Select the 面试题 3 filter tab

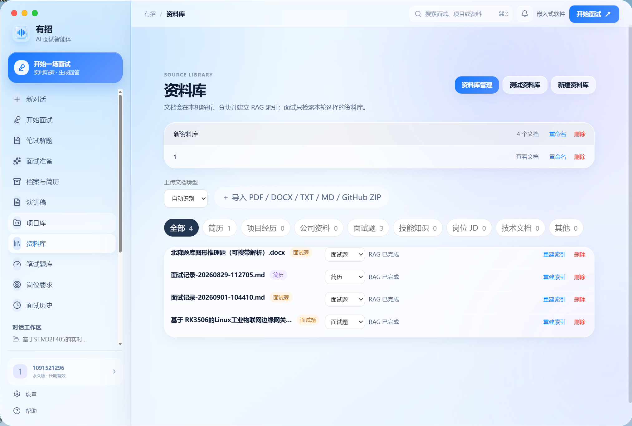368,228
